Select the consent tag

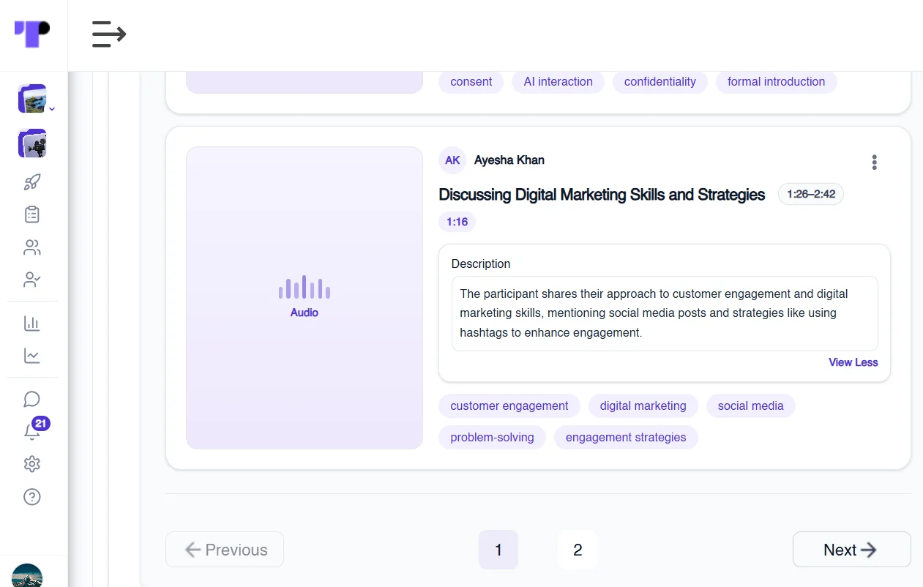471,81
